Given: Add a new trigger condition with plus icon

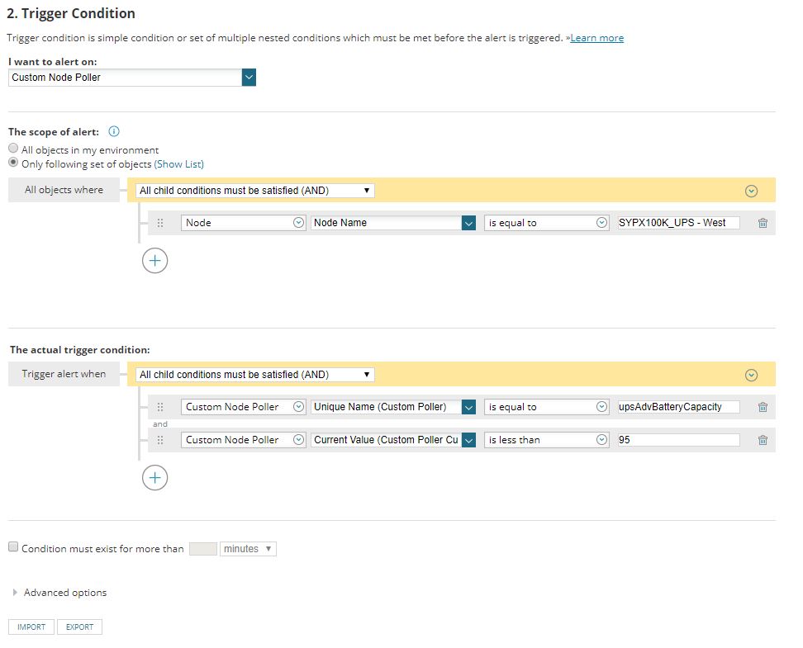Looking at the screenshot, I should (154, 478).
